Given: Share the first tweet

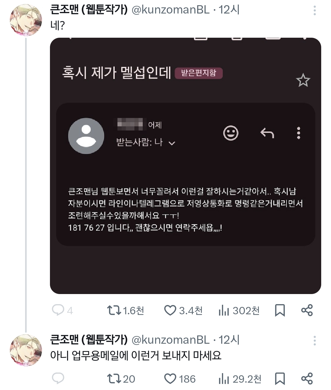Looking at the screenshot, I should point(307,310).
